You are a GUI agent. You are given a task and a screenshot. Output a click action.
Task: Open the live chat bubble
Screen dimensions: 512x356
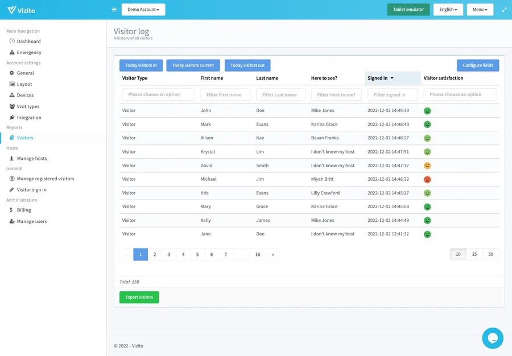(492, 338)
